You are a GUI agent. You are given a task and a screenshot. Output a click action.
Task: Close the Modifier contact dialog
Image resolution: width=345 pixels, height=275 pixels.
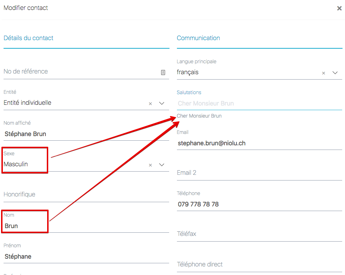339,9
